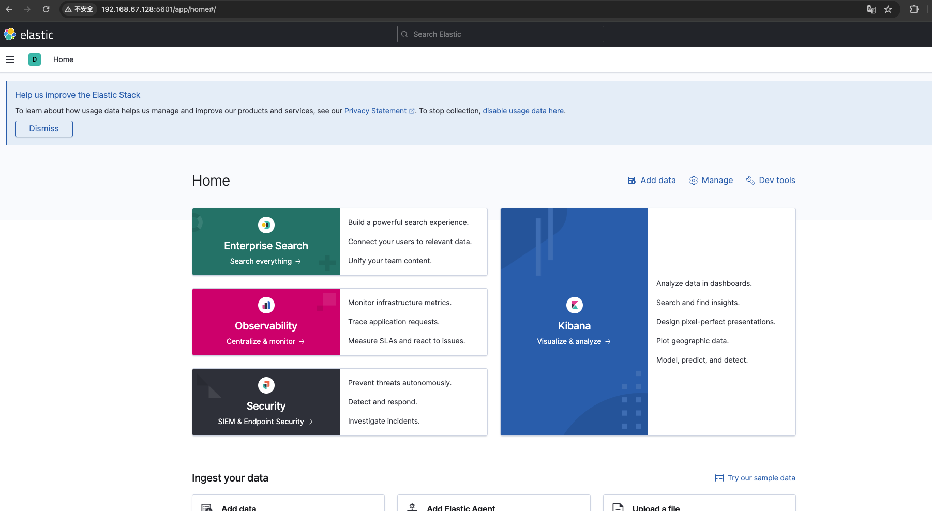Open Centralize & monitor under Observability
The width and height of the screenshot is (932, 511).
tap(266, 341)
